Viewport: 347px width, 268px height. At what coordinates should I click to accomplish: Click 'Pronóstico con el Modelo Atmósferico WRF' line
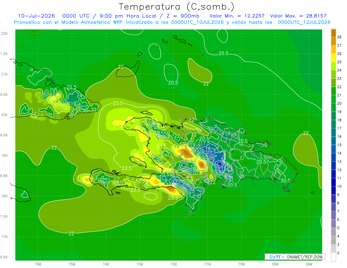point(172,22)
